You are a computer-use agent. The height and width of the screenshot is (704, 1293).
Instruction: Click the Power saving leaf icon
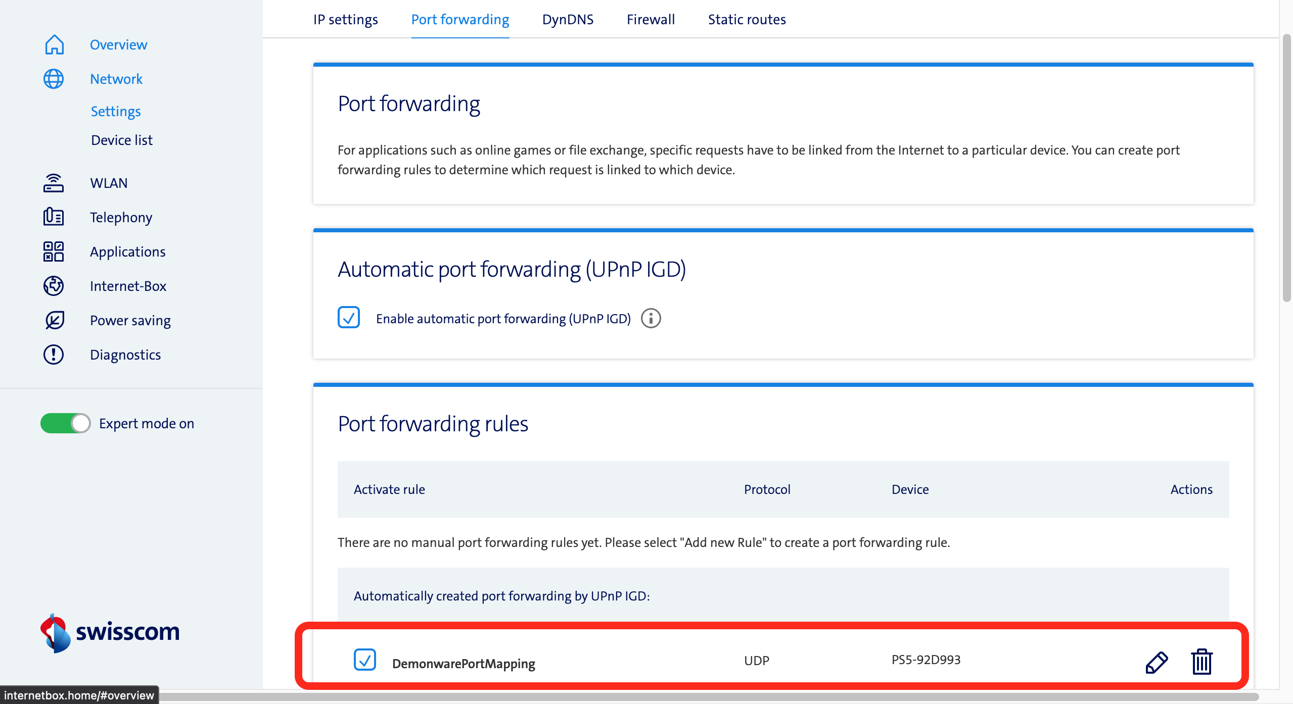pyautogui.click(x=54, y=320)
